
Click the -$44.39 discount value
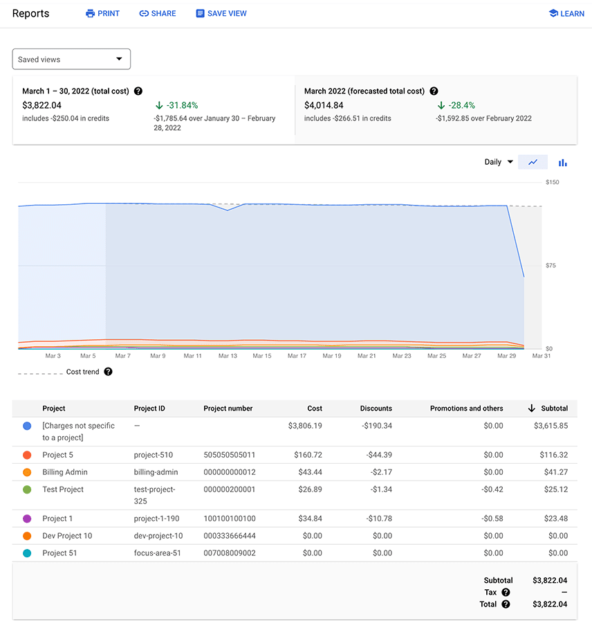click(379, 455)
